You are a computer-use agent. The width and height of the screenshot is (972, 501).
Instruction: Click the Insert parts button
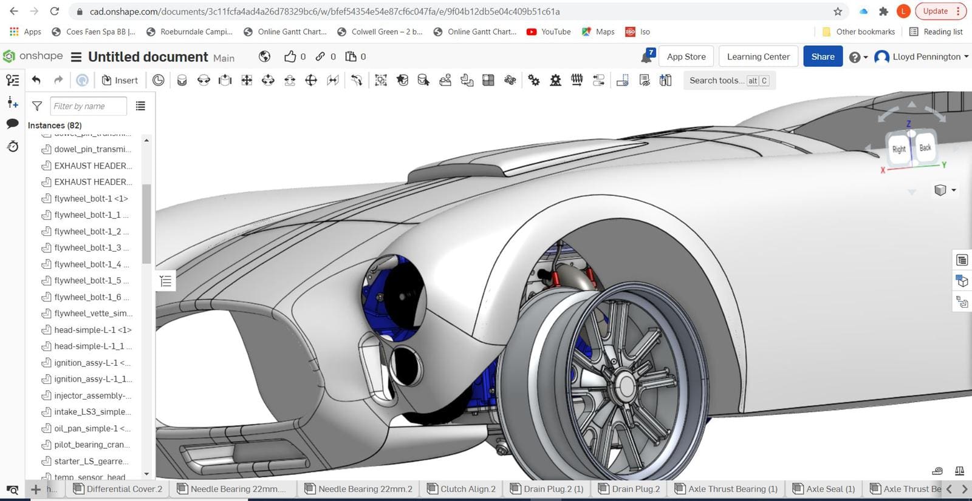pos(120,80)
